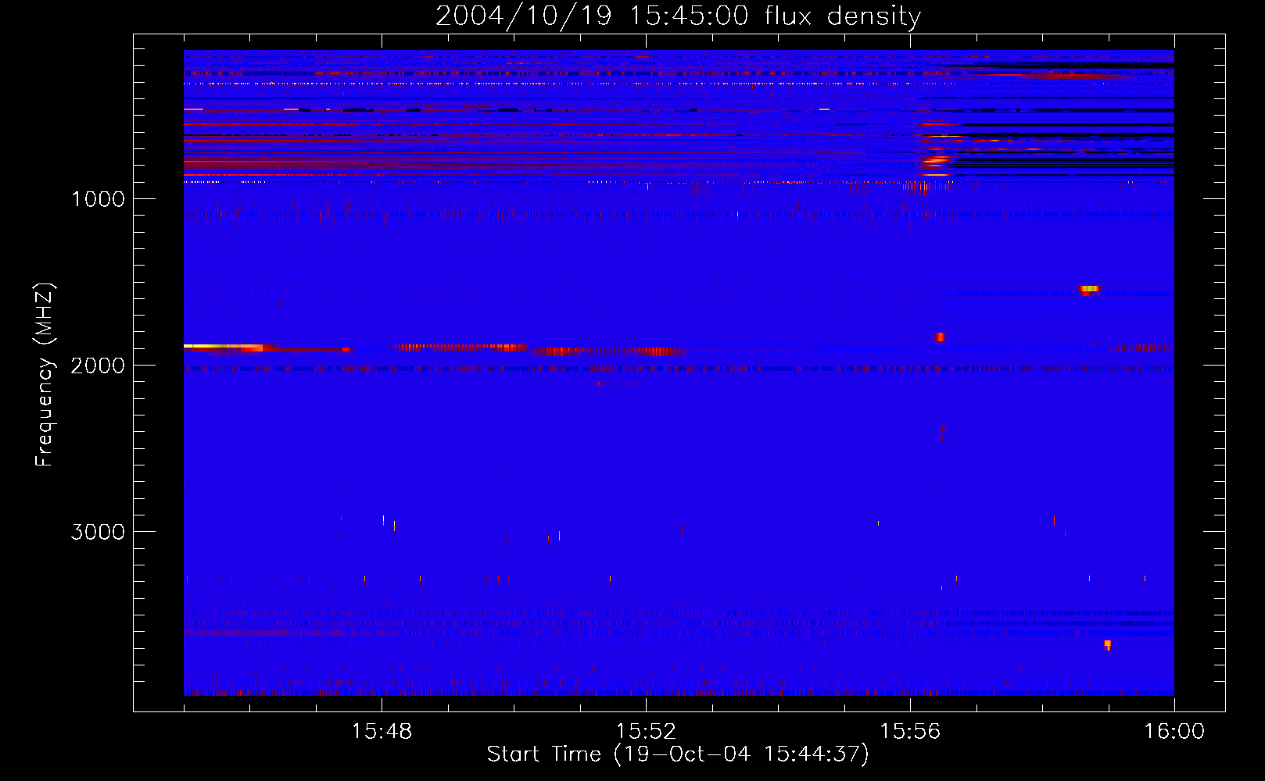Click the 15:56 time tick label
1265x781 pixels.
910,731
